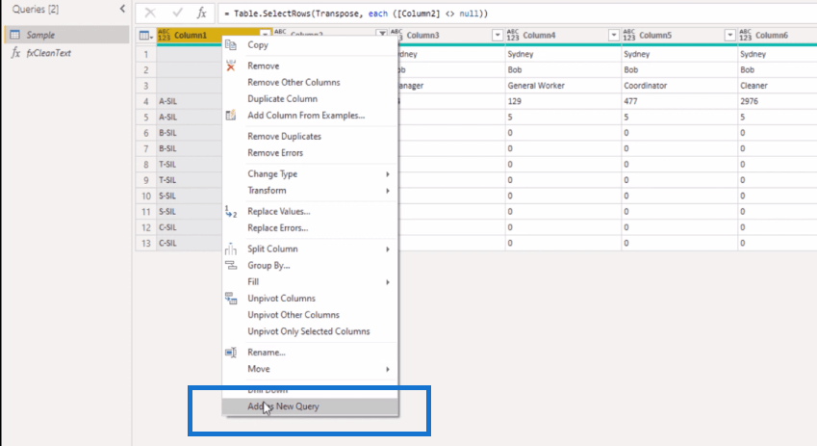Click Column6 ABC123 data type icon

coord(745,35)
